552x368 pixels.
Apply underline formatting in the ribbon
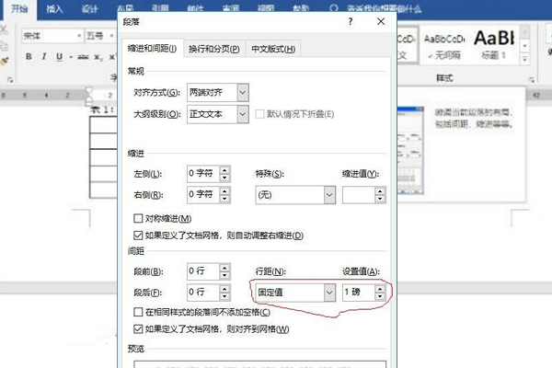59,56
